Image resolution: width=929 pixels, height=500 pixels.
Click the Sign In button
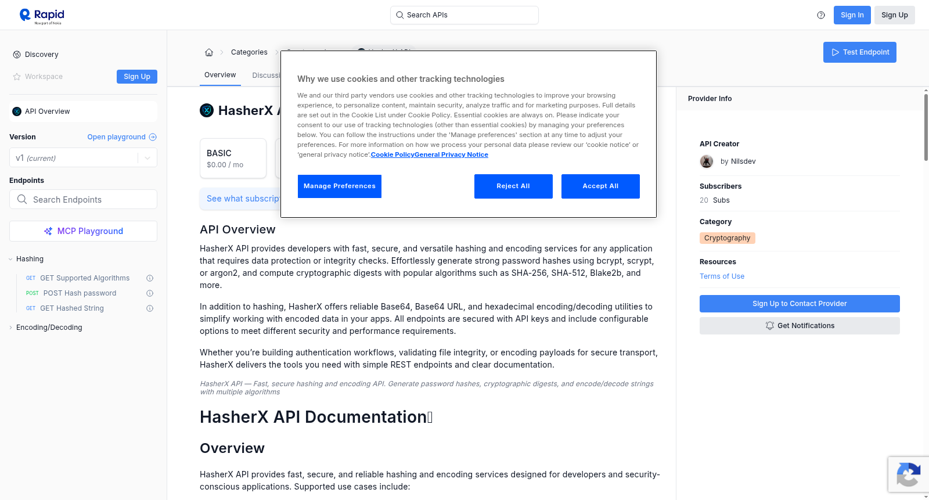(852, 15)
